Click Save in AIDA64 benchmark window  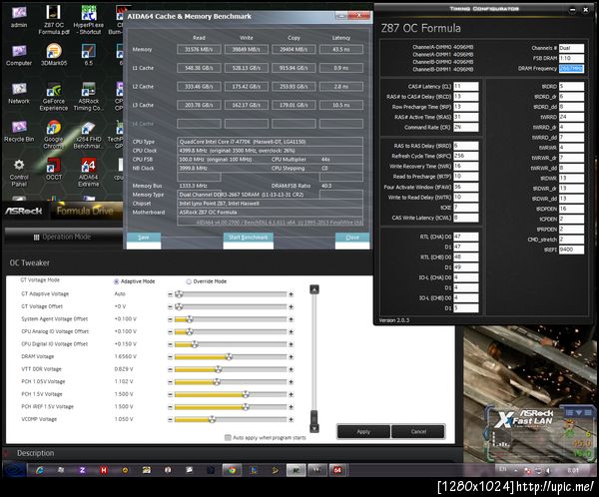click(143, 238)
